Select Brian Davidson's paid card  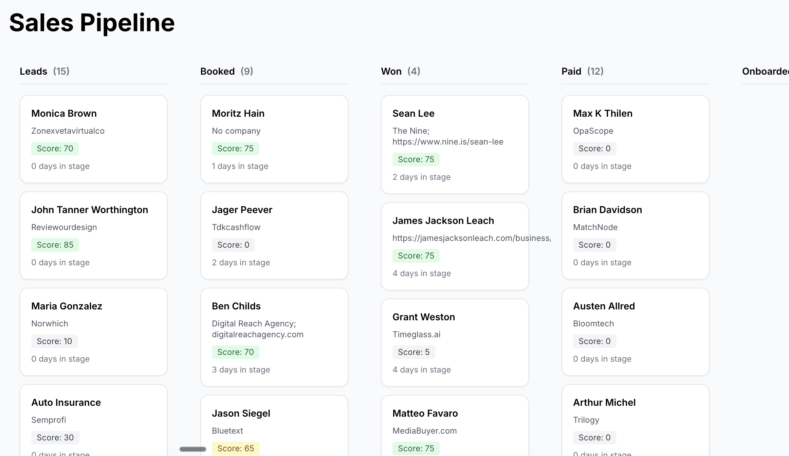point(635,235)
